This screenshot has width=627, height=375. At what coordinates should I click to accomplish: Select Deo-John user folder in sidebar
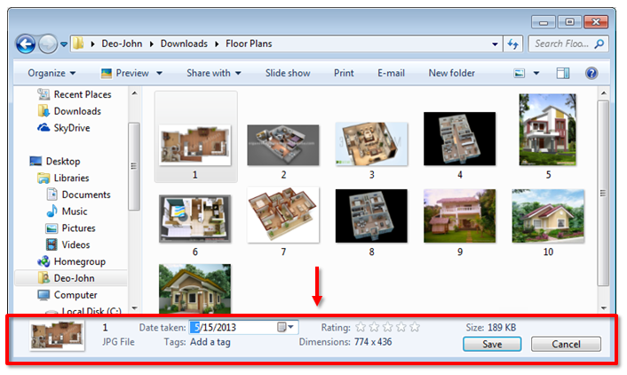point(71,278)
